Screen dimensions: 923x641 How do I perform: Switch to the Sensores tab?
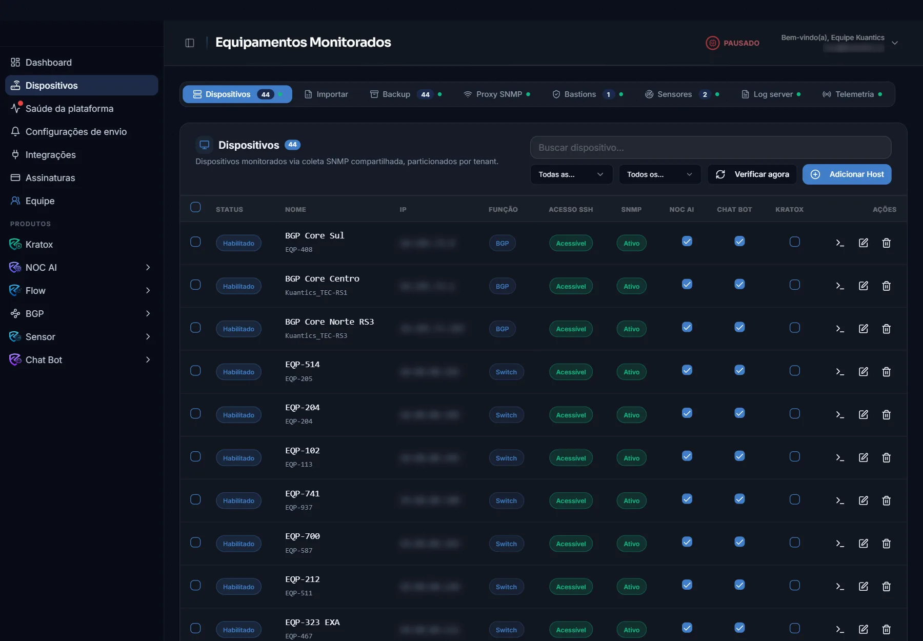tap(682, 94)
